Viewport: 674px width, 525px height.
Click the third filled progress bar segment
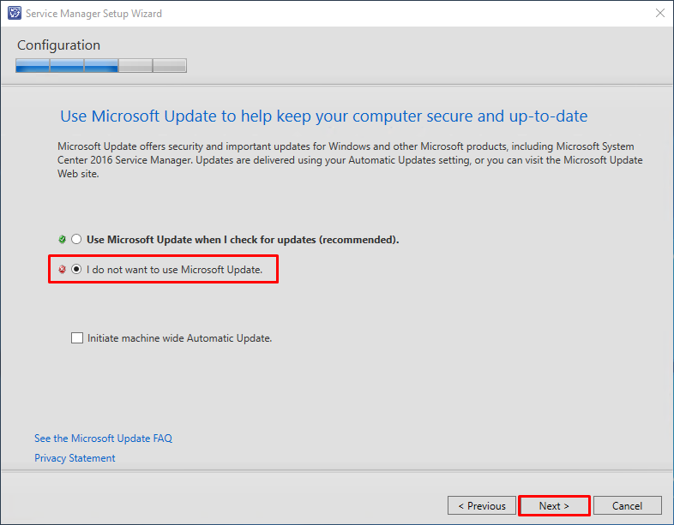101,66
